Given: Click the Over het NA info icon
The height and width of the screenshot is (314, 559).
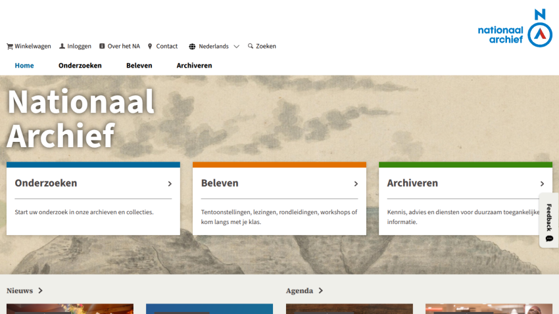Looking at the screenshot, I should coord(102,46).
